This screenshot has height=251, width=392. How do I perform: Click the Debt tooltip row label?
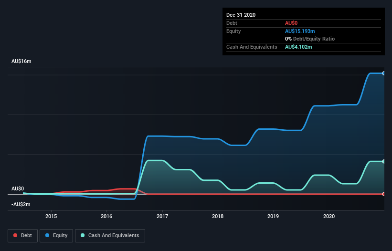click(232, 23)
